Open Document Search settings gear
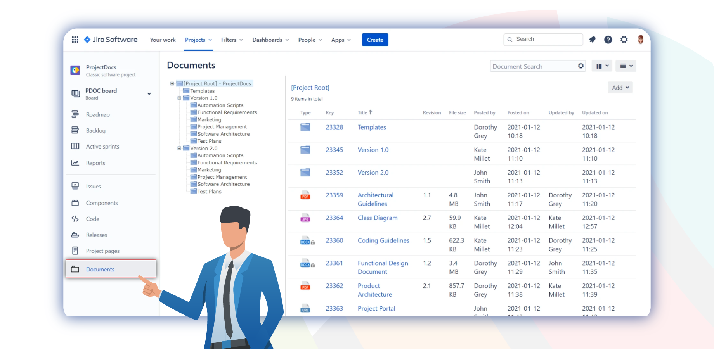Screen dimensions: 714x349 pos(581,66)
